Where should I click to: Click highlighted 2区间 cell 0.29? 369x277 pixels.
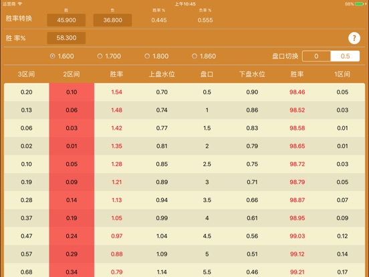(x=72, y=254)
